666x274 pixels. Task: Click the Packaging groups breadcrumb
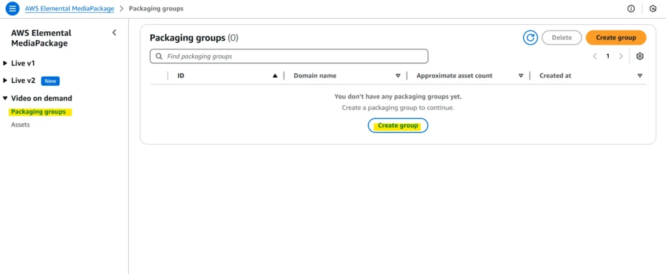click(156, 8)
